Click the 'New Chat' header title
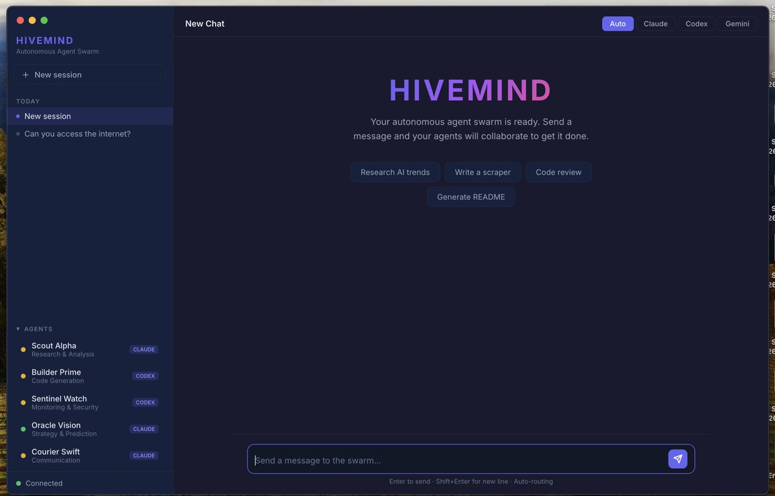The width and height of the screenshot is (775, 496). (205, 24)
